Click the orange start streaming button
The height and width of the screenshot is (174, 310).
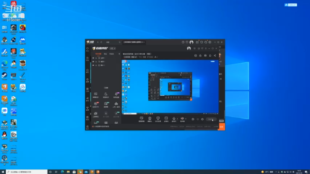click(x=221, y=127)
